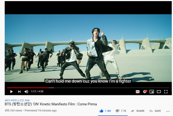Image resolution: width=173 pixels, height=116 pixels.
Task: Open the Korean #방탄소년단 hashtag
Action: coord(17,100)
